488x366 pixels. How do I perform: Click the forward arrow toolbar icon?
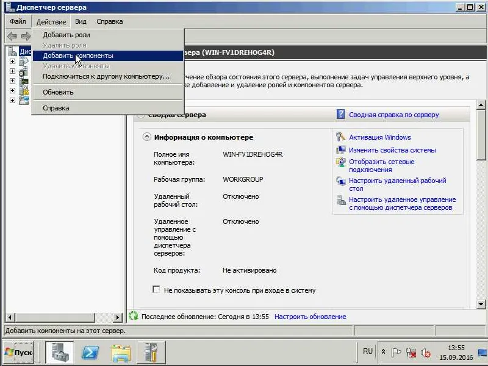26,37
